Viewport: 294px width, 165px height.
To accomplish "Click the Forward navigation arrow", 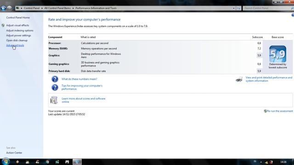I will (x=9, y=8).
